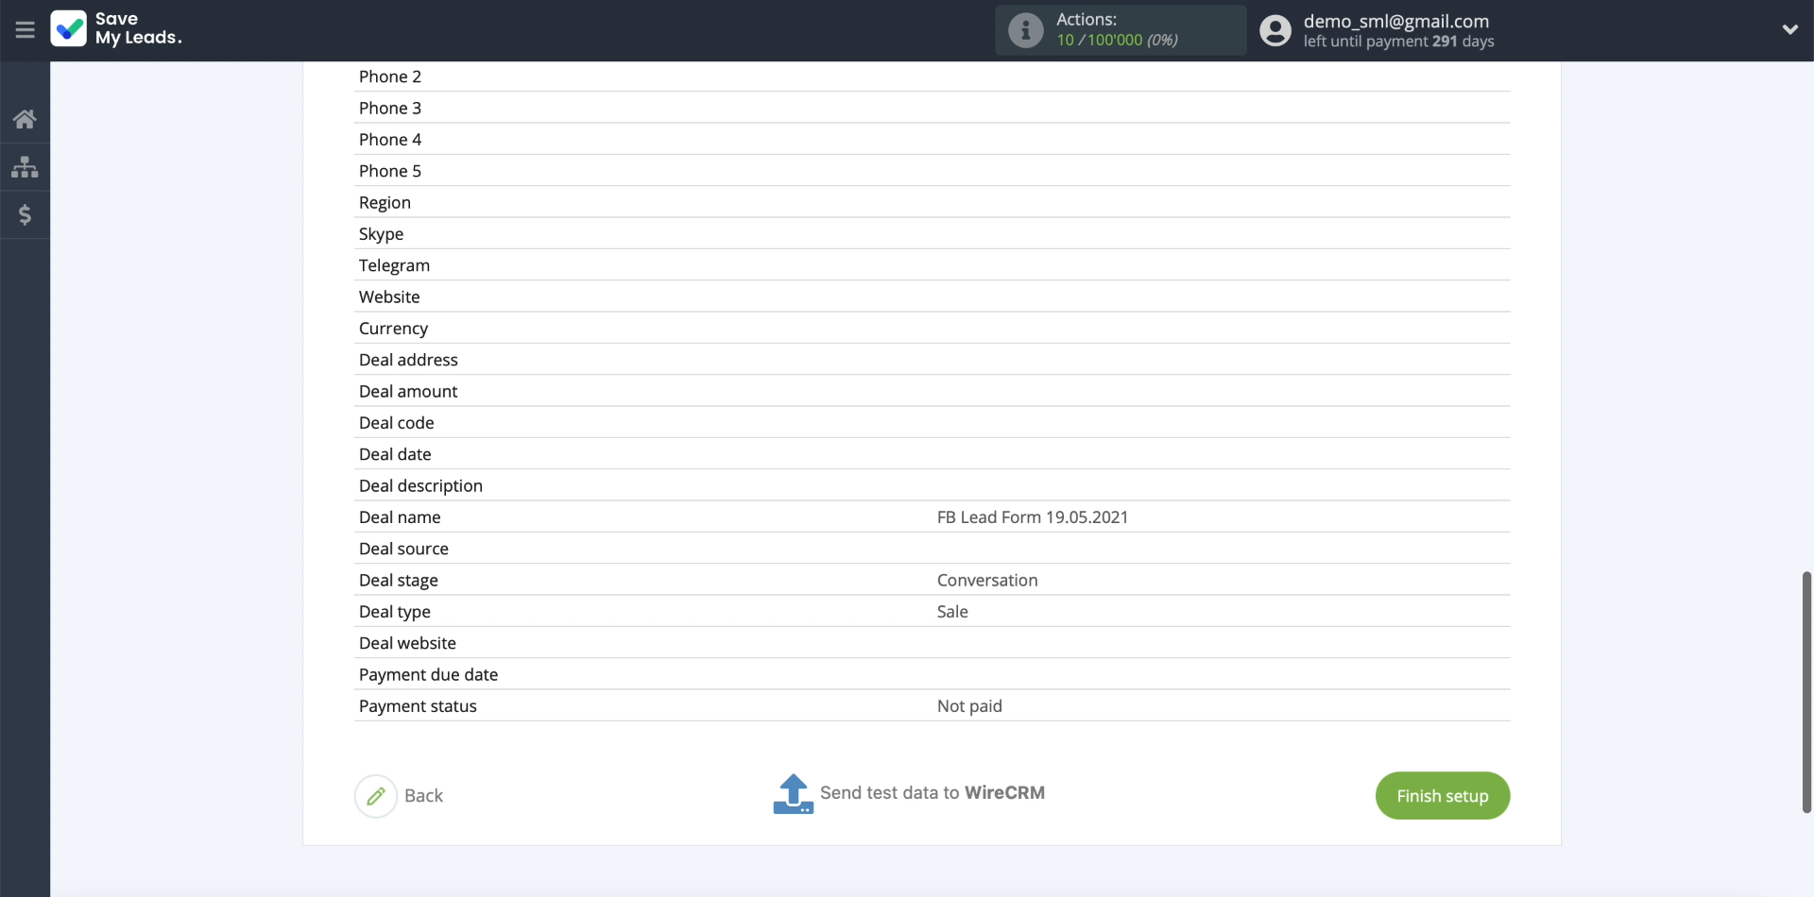Select the Skype row

click(932, 234)
